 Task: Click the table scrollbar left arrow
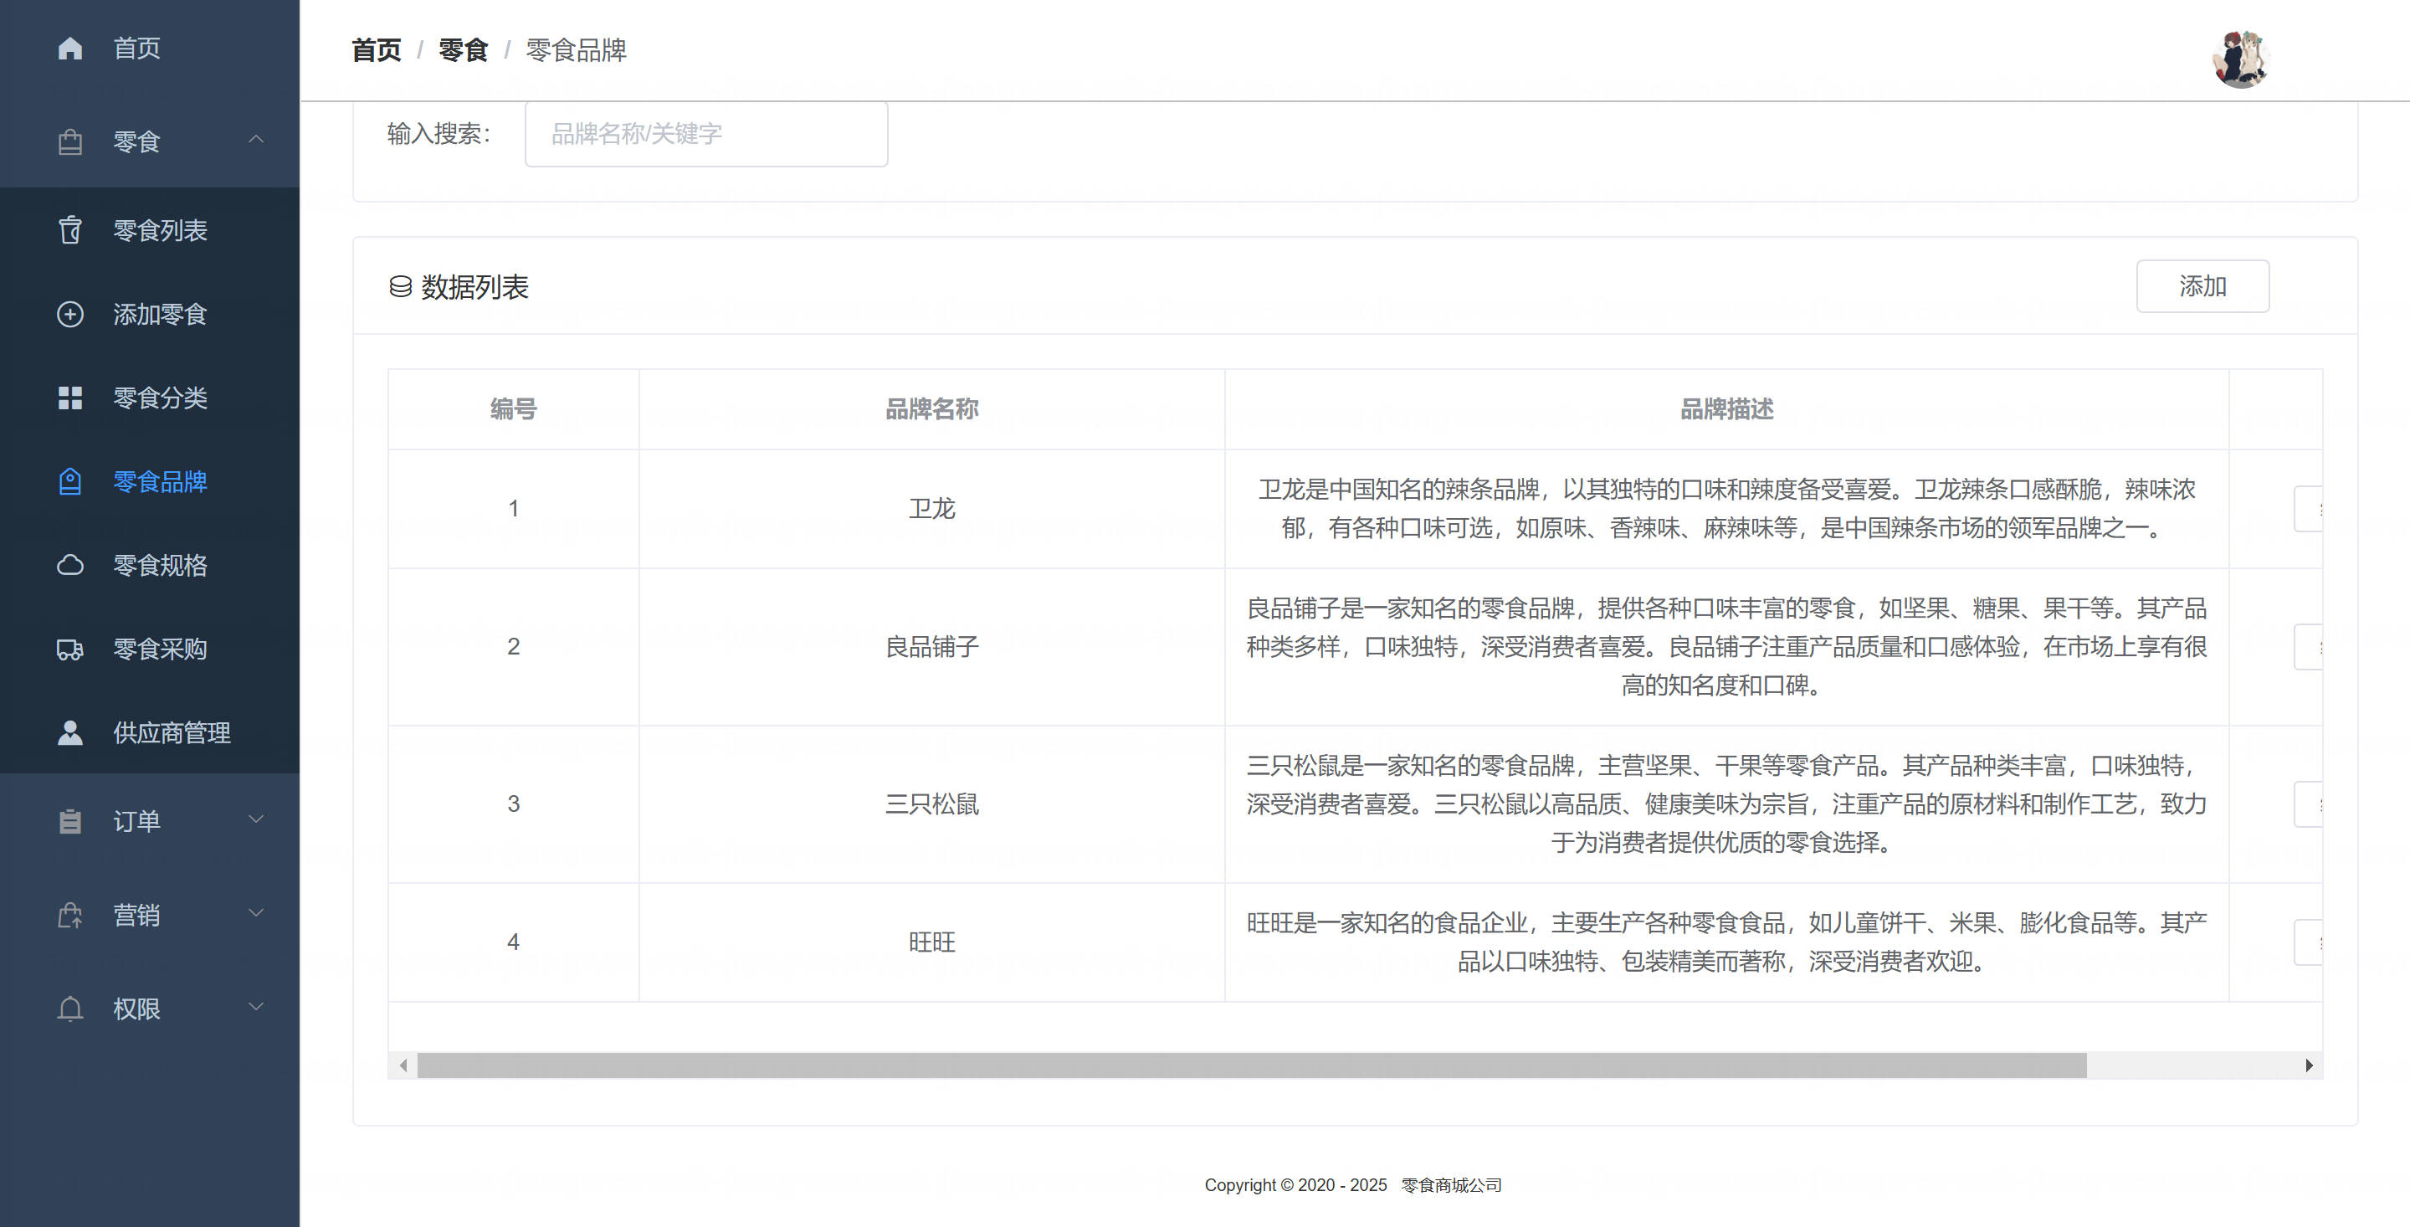click(x=403, y=1065)
